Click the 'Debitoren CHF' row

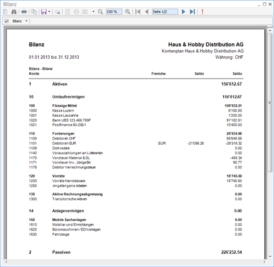click(135, 138)
